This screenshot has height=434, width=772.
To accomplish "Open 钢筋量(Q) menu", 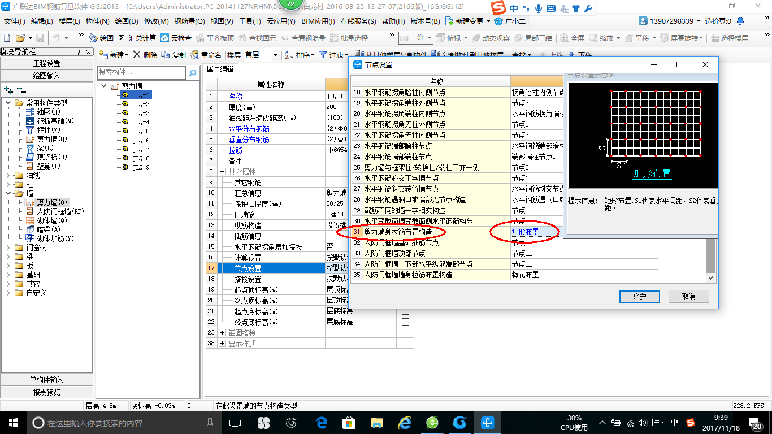I will pos(189,21).
